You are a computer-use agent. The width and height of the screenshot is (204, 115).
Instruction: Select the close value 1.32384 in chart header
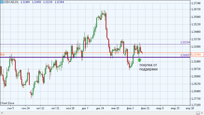(x=59, y=2)
